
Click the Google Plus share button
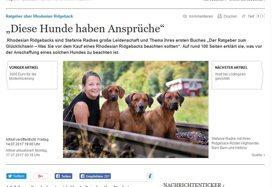tap(41, 176)
